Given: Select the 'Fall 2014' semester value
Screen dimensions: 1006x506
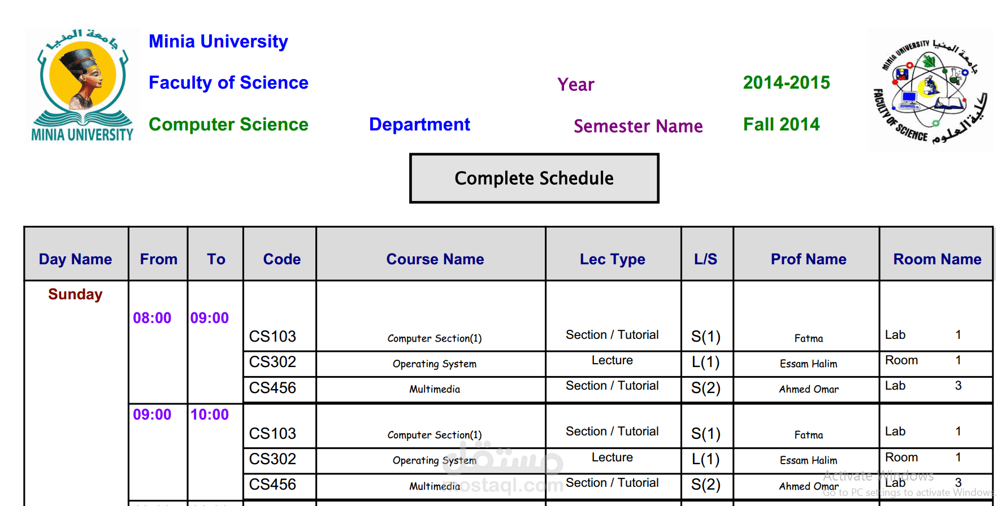Looking at the screenshot, I should (781, 124).
